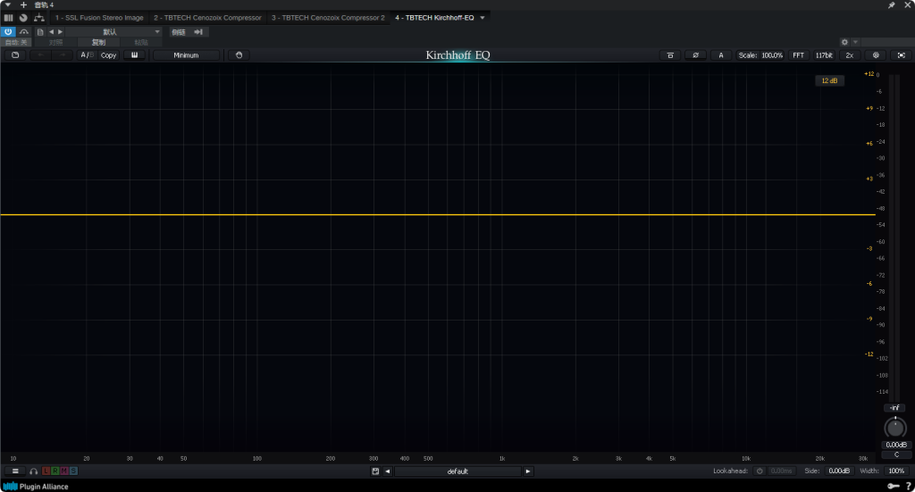This screenshot has width=915, height=492.
Task: Toggle the A/B comparison button
Action: pyautogui.click(x=87, y=55)
